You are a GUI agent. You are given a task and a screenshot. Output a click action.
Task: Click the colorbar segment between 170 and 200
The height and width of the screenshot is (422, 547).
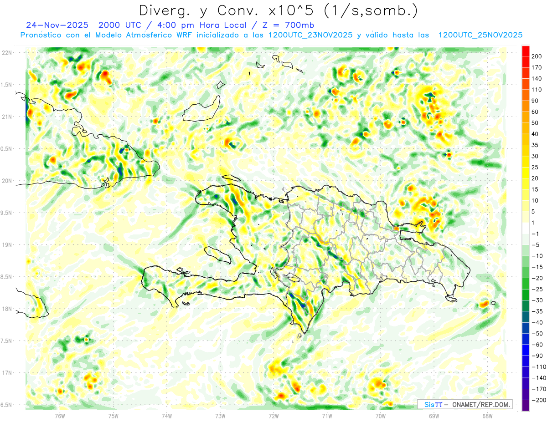coord(526,62)
